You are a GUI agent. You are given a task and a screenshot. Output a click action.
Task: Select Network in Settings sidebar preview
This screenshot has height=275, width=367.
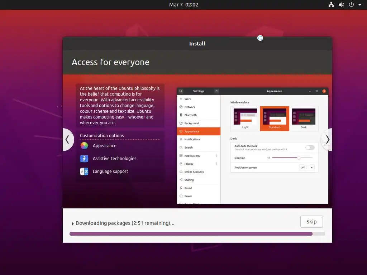[199, 107]
